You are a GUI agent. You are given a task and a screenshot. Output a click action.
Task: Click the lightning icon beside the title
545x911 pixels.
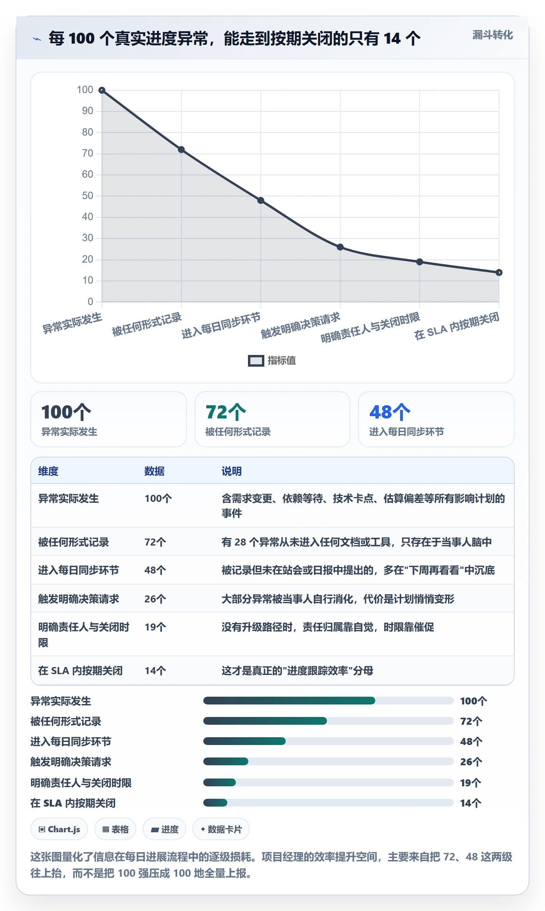click(37, 39)
